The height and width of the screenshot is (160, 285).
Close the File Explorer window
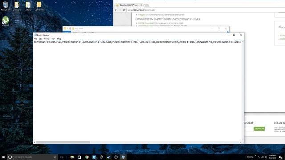coord(226,28)
